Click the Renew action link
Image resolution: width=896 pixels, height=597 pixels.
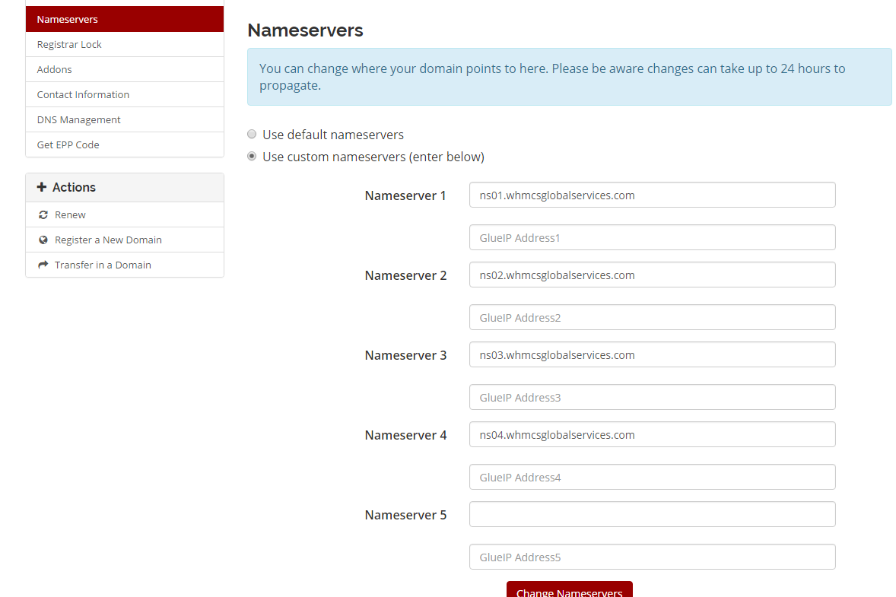tap(70, 215)
